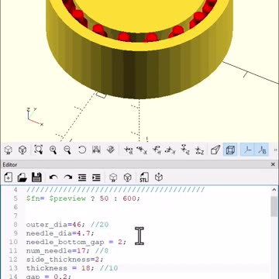279x279 pixels.
Task: Close the Editor panel
Action: [x=273, y=164]
